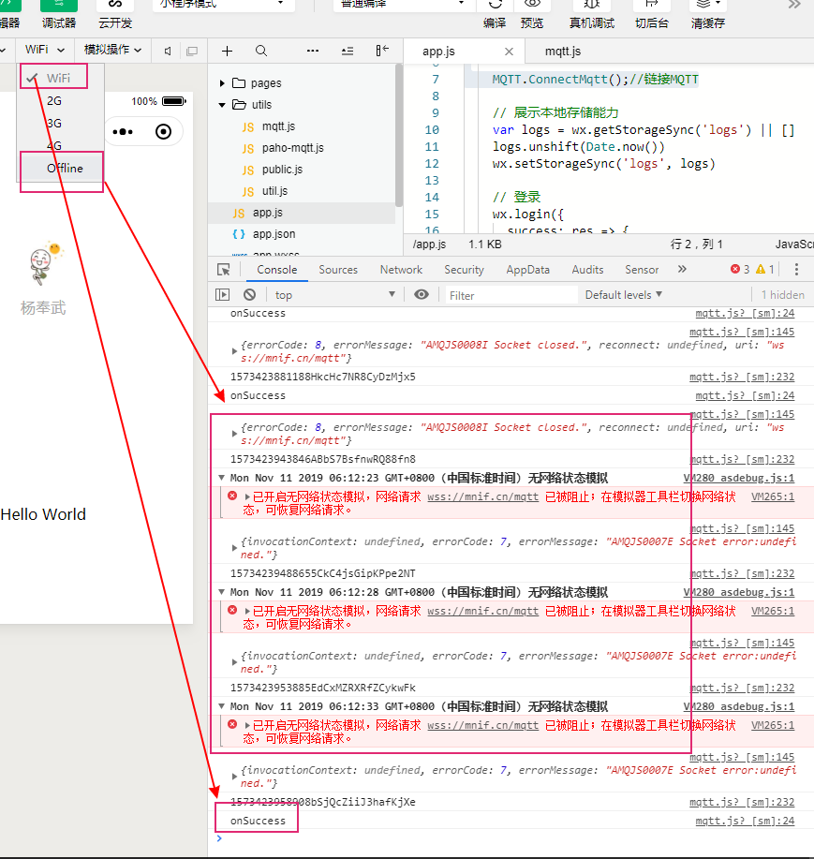Collapse the 06:12:28 无网络状态模拟 log group
Image resolution: width=814 pixels, height=859 pixels.
(221, 592)
